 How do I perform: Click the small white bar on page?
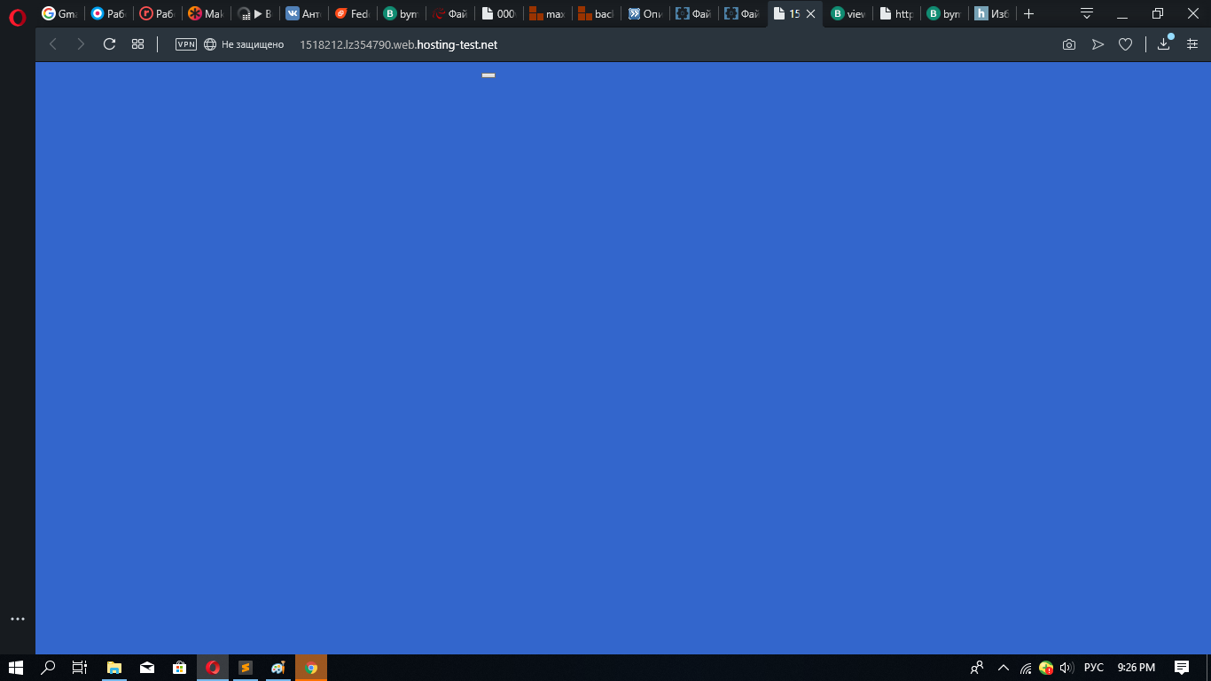[x=488, y=75]
